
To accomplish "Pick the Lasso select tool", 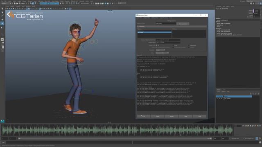I will coord(2,12).
